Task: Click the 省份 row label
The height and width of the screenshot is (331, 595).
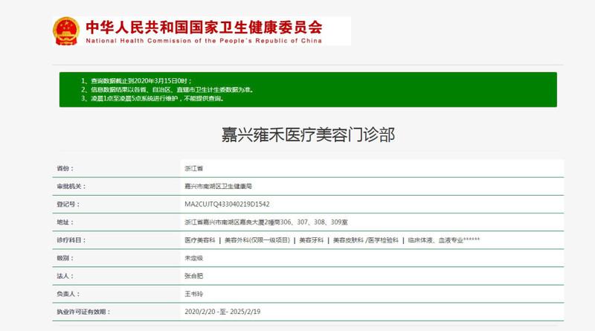Action: 66,169
